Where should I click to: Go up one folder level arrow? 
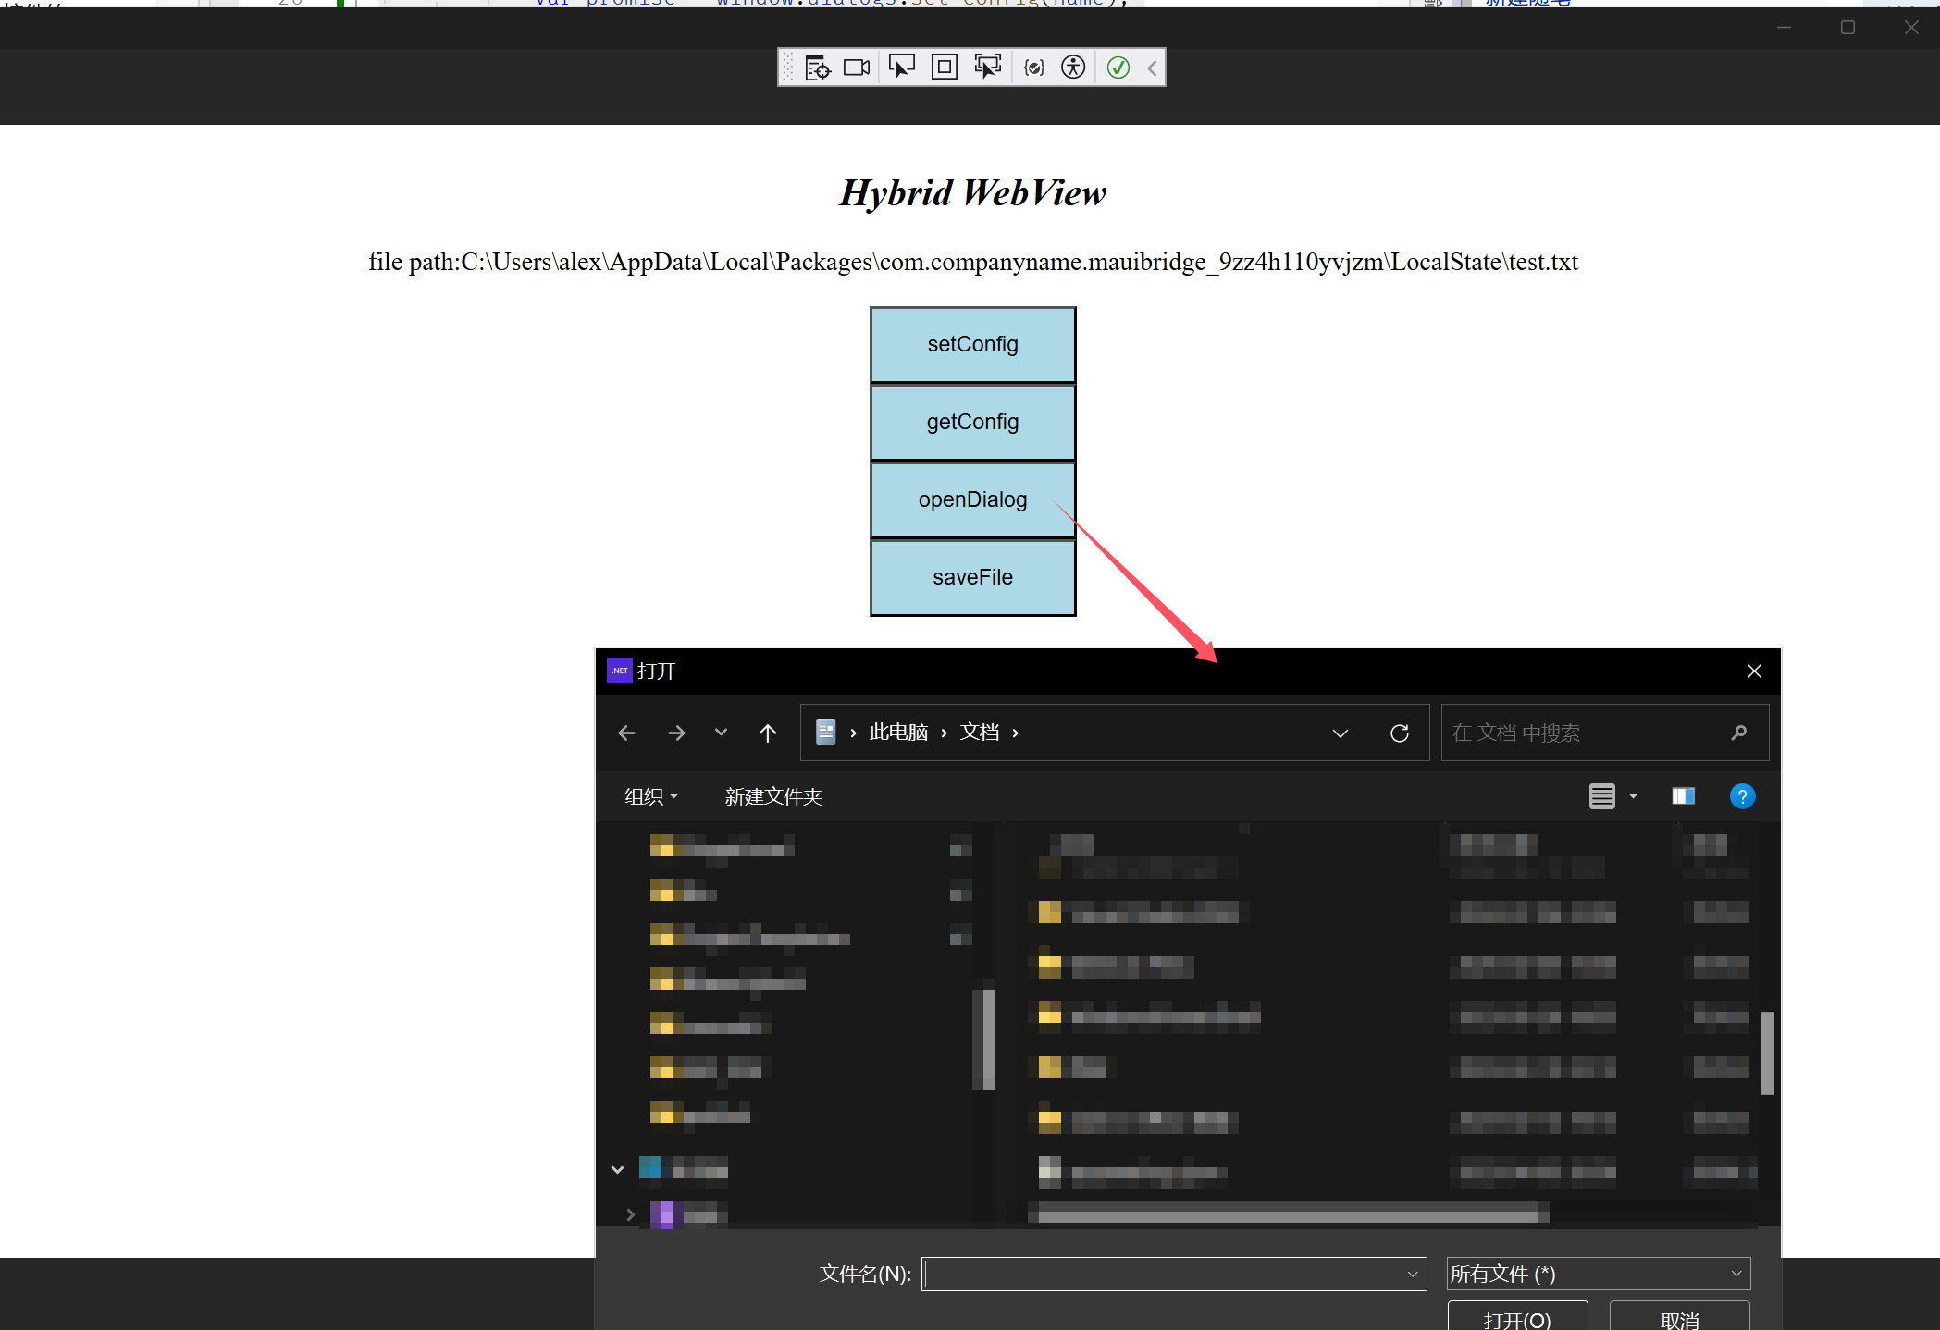pos(767,733)
